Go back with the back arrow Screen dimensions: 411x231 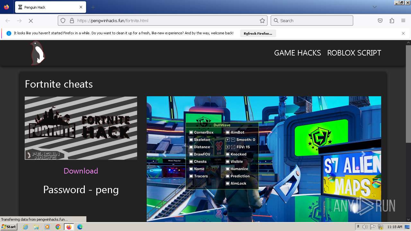click(x=8, y=21)
